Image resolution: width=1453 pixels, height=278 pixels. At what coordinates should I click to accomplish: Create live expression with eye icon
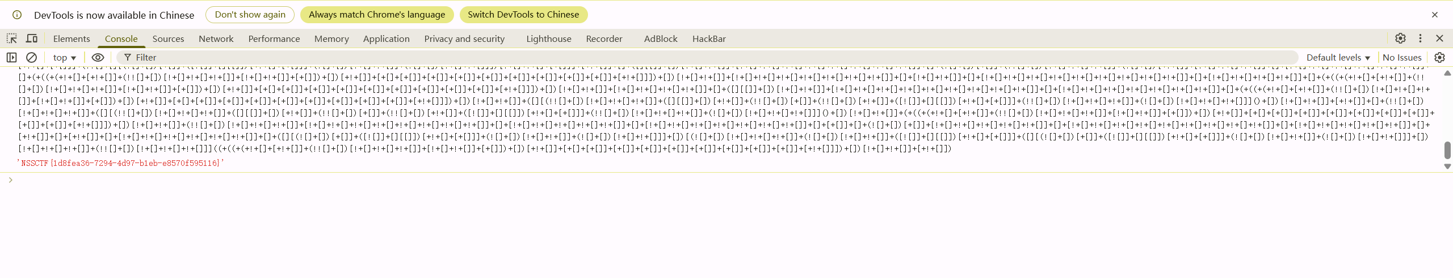pos(98,57)
